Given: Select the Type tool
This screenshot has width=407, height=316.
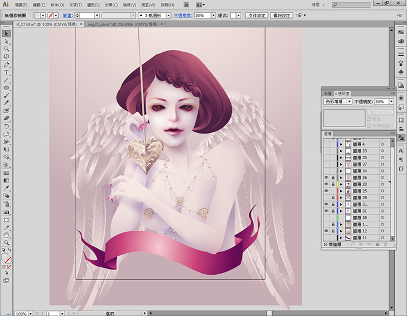Looking at the screenshot, I should (x=6, y=73).
